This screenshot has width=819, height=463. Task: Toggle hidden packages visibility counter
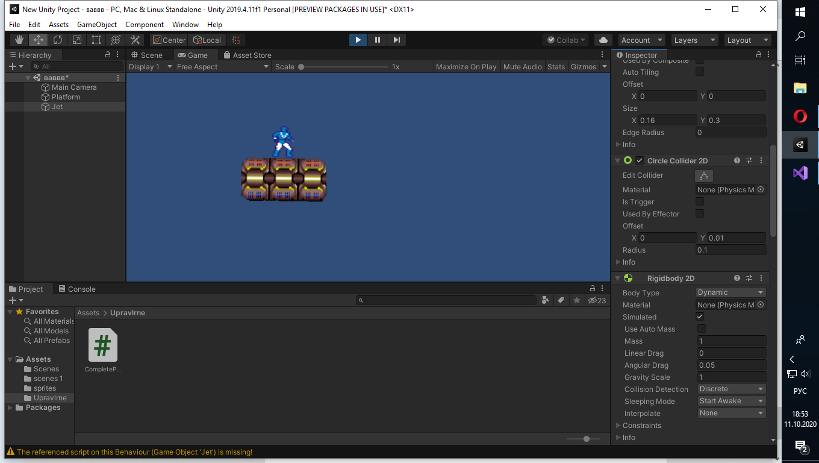[597, 300]
